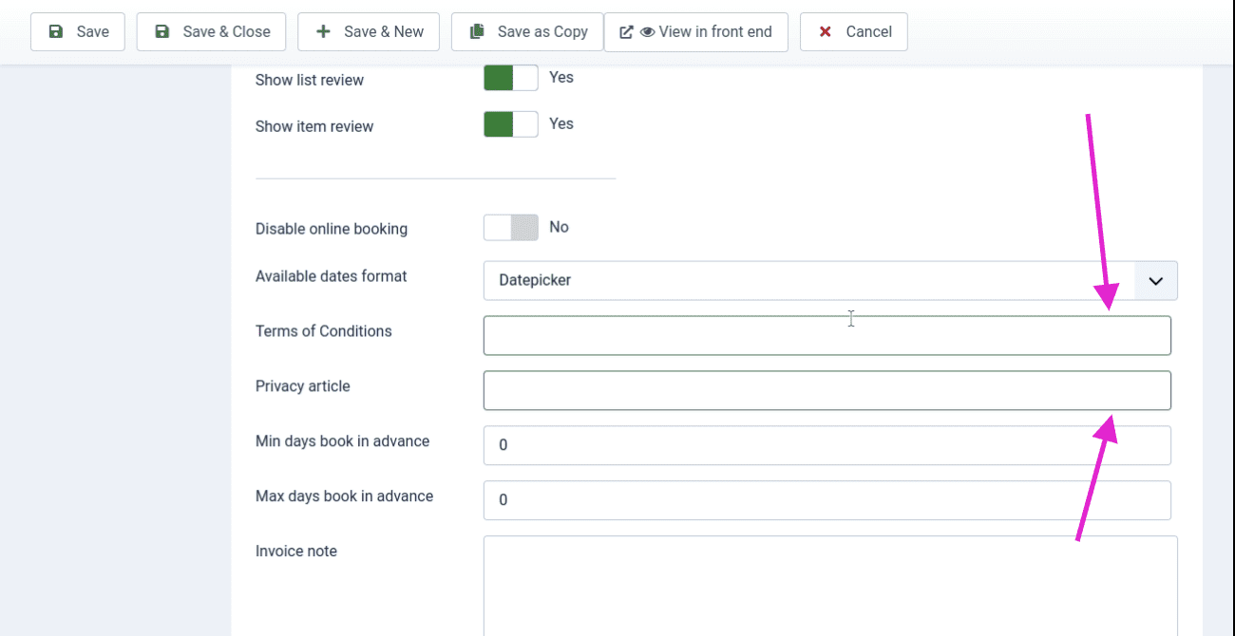Enable the Disable online booking toggle
The height and width of the screenshot is (636, 1235).
pyautogui.click(x=510, y=228)
